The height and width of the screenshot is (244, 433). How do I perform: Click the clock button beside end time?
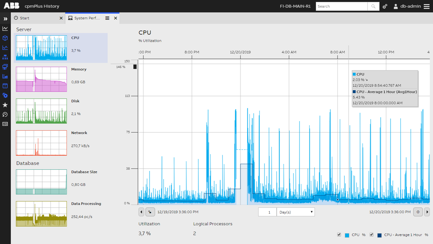coord(418,212)
